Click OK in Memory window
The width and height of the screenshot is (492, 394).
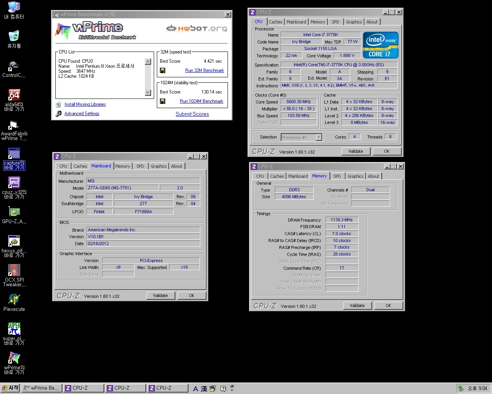tap(388, 306)
